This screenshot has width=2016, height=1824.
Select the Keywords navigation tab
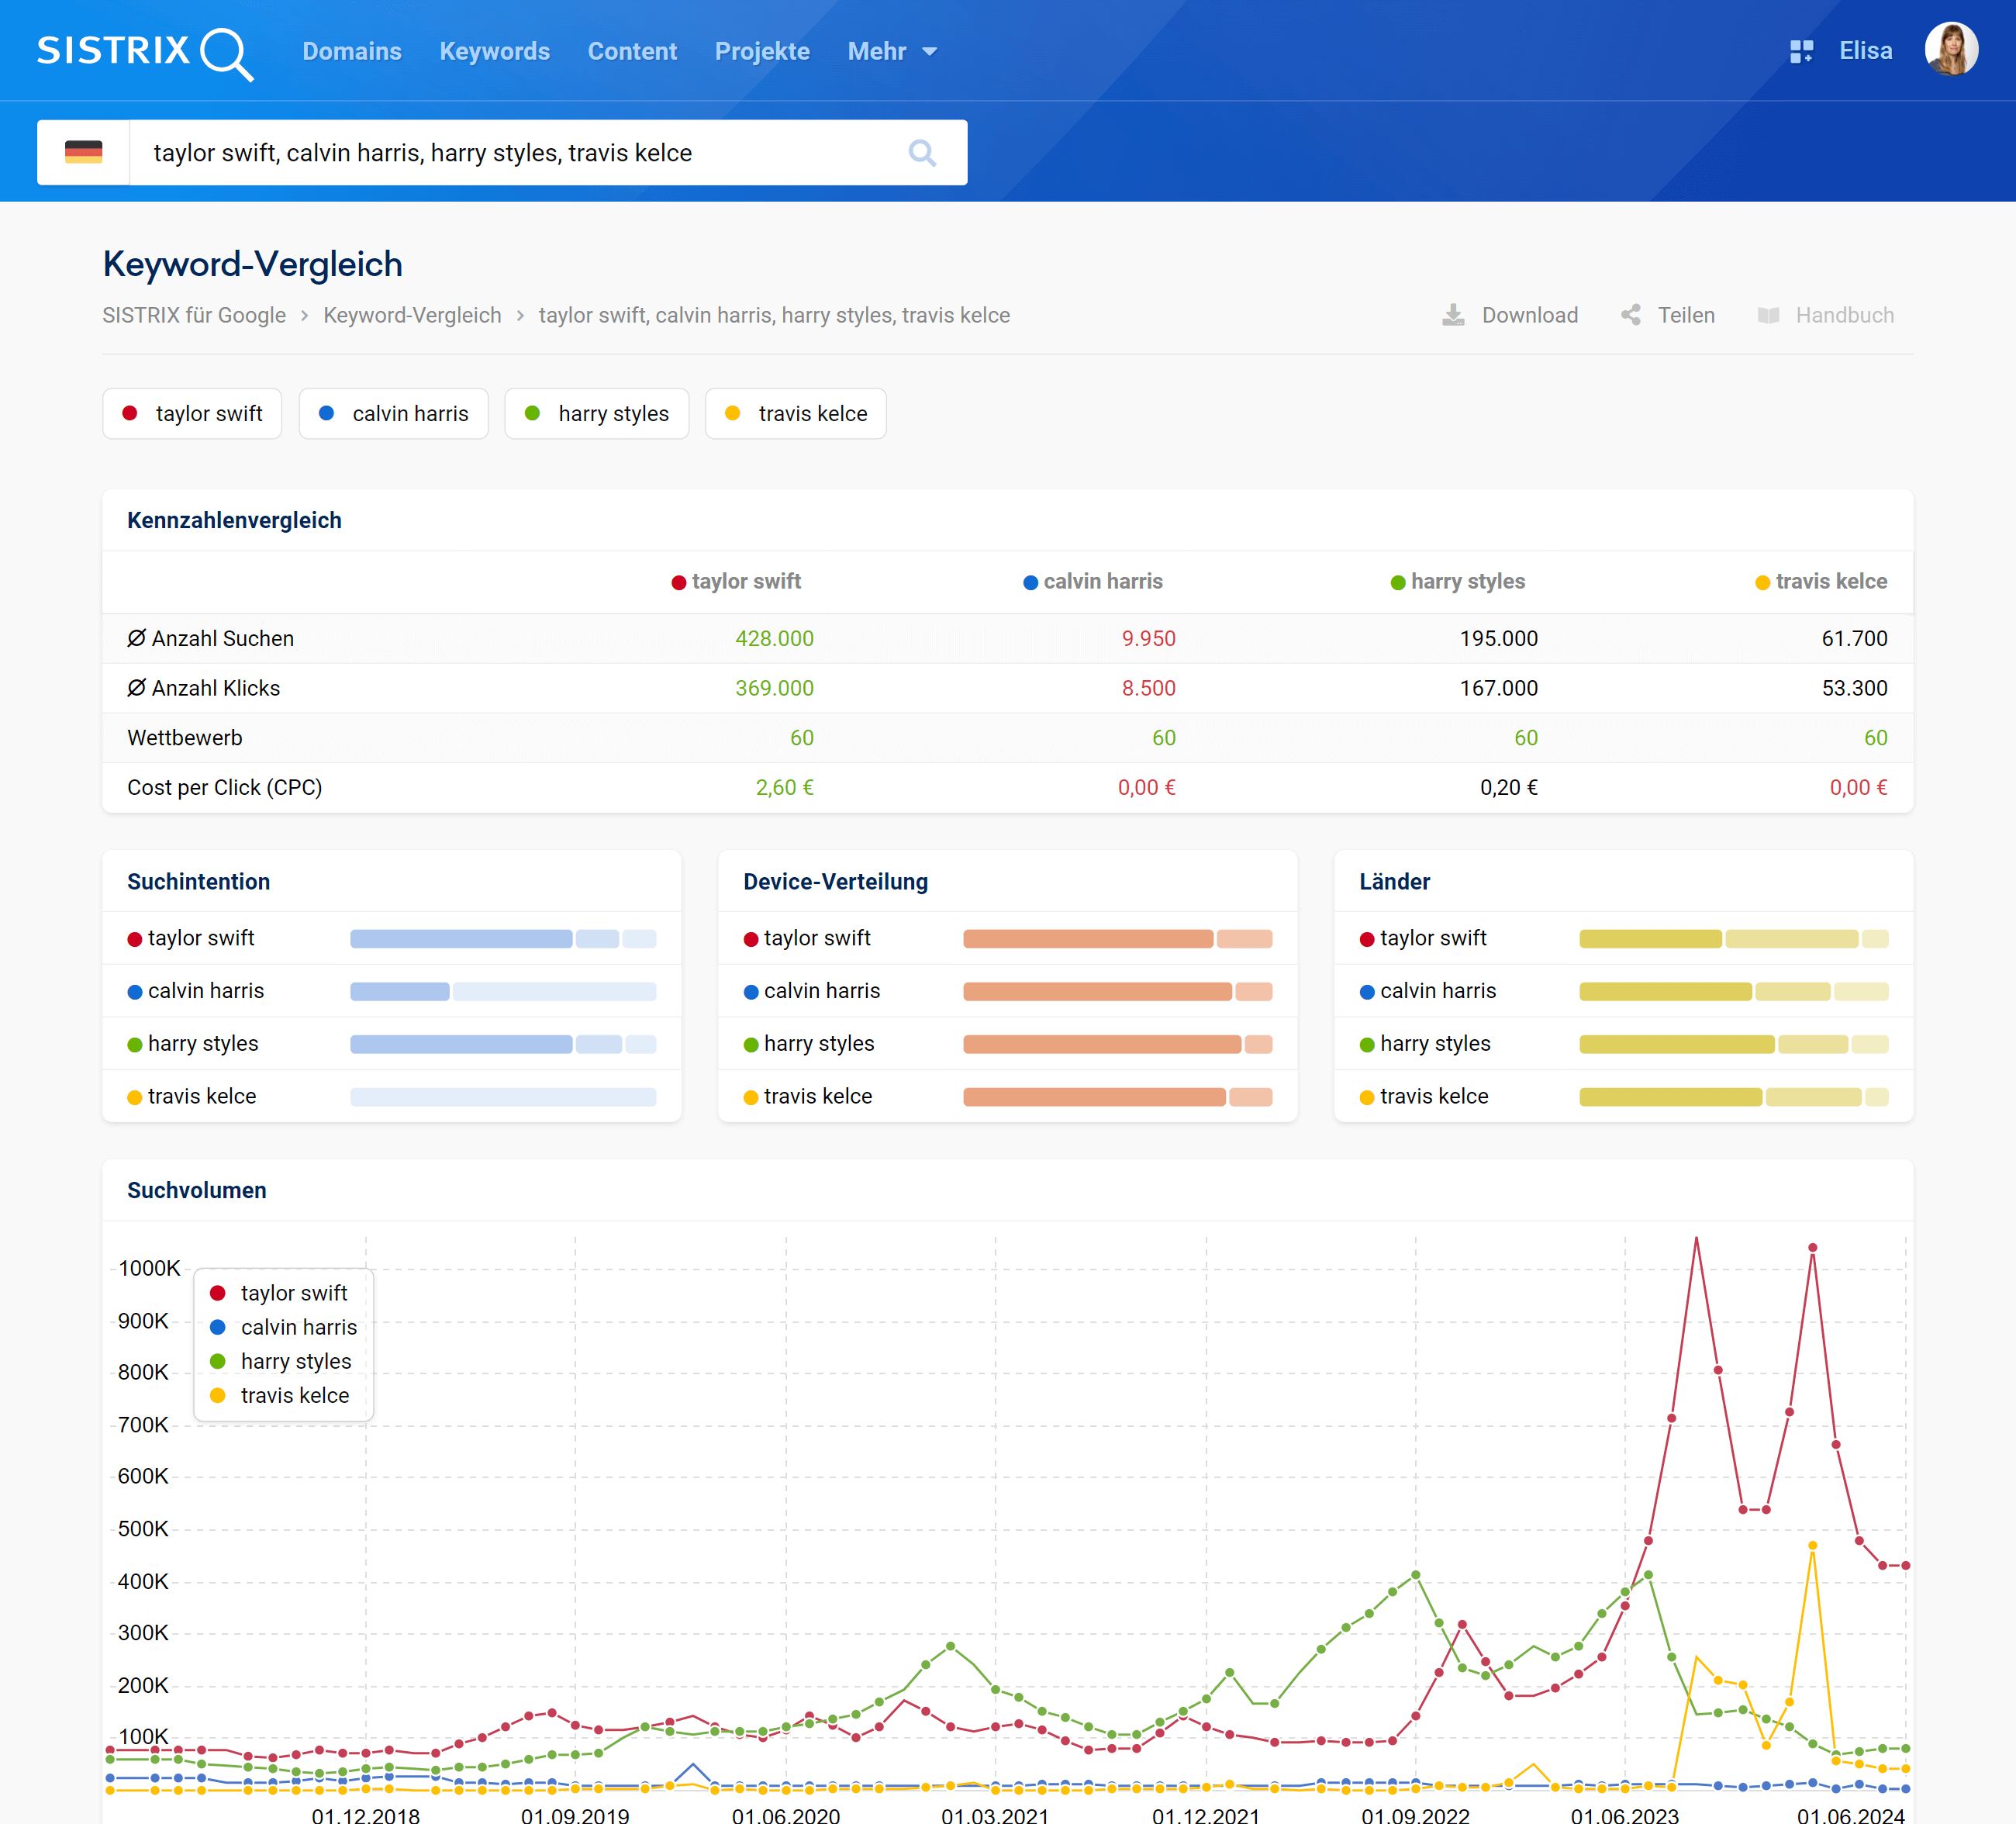[493, 49]
